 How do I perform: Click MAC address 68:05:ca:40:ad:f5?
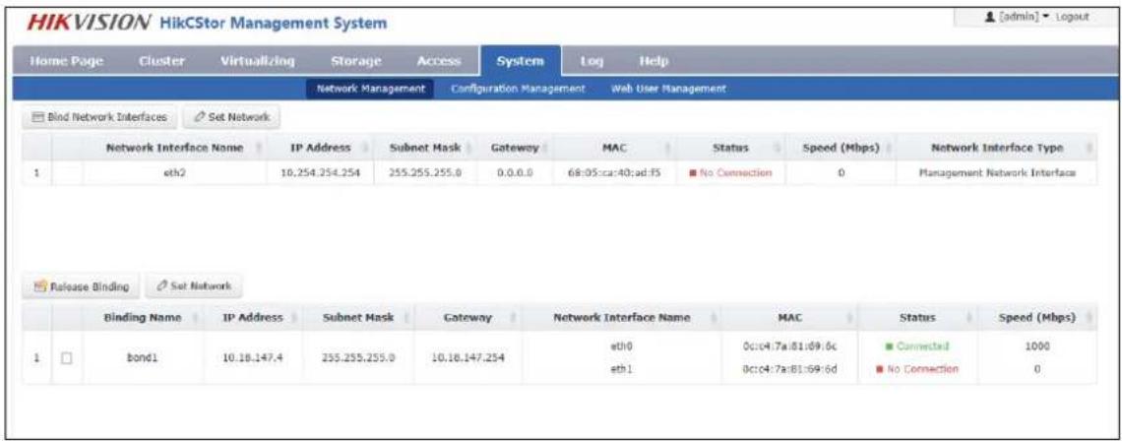point(614,173)
